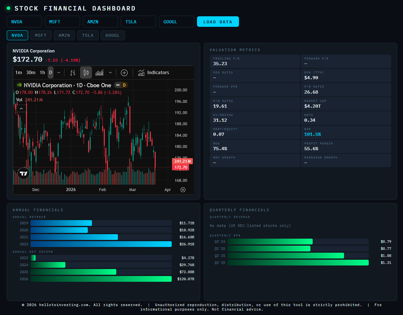Switch to the TSLA tab
The height and width of the screenshot is (315, 403).
(88, 35)
